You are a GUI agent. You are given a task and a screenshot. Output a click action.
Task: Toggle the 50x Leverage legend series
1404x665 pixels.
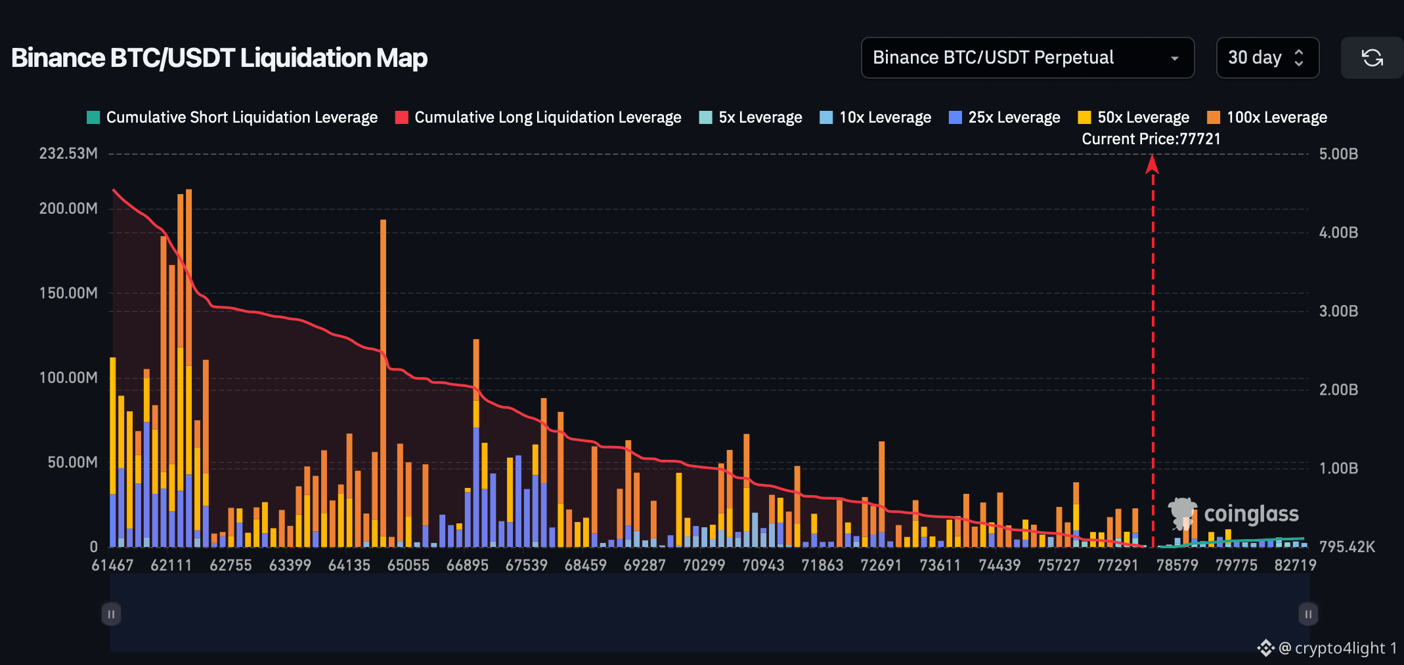pos(1134,117)
